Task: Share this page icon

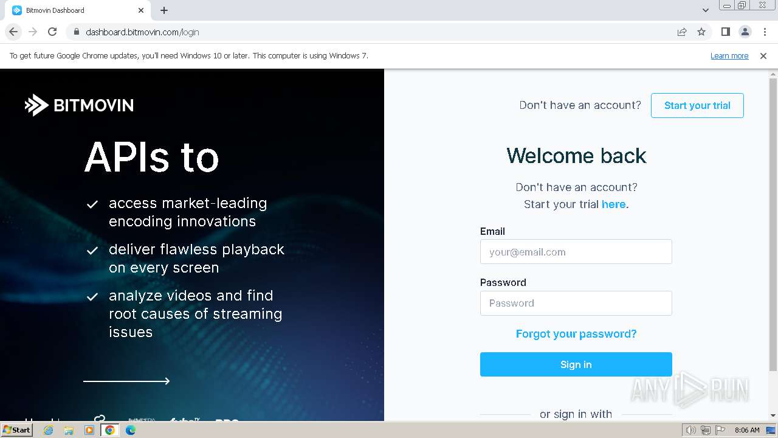Action: click(682, 32)
